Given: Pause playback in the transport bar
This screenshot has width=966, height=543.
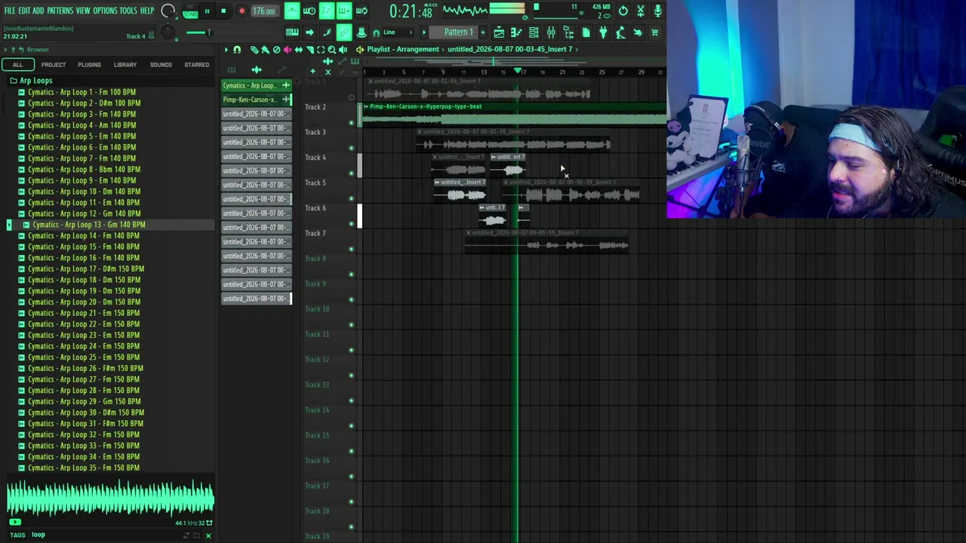Looking at the screenshot, I should coord(208,11).
